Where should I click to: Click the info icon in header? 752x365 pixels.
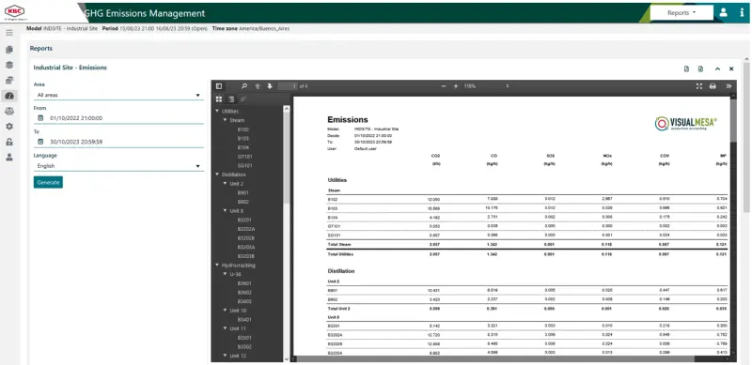click(742, 13)
